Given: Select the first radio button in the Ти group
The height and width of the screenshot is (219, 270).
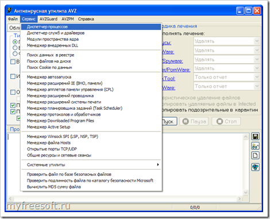Looking at the screenshot, I should (15, 42).
